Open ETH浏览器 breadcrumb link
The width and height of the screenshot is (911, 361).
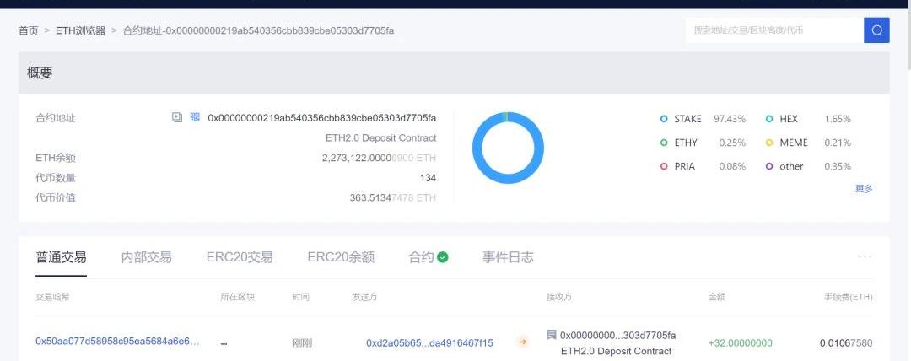(81, 30)
